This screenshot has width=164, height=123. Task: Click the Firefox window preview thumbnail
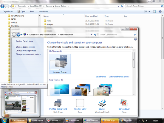(21, 102)
